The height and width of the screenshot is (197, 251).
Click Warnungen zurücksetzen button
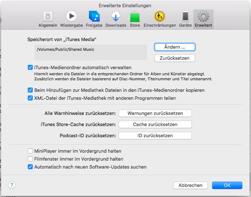(x=155, y=113)
